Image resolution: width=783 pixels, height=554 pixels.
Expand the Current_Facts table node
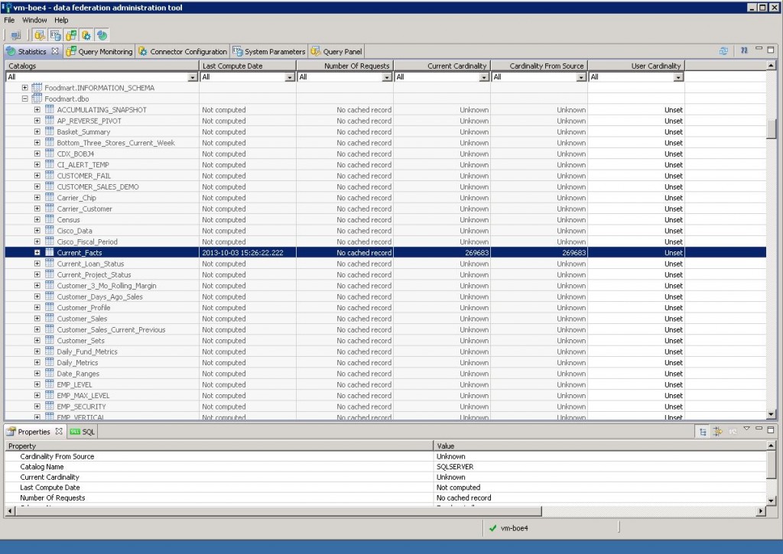tap(37, 252)
